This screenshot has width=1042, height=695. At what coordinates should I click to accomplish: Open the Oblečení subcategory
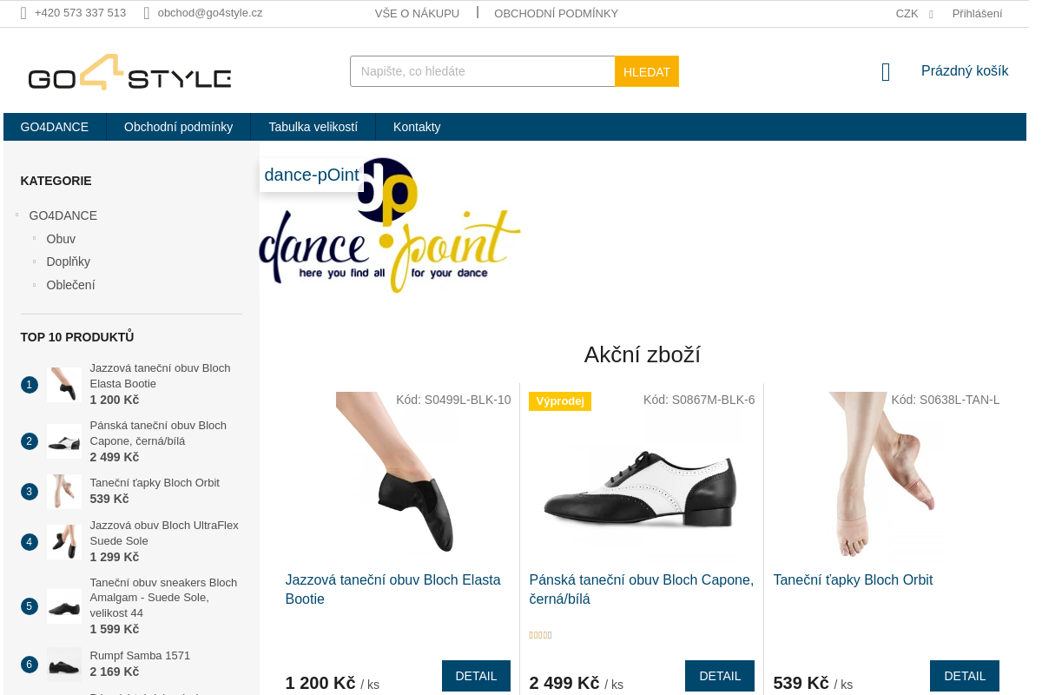71,285
